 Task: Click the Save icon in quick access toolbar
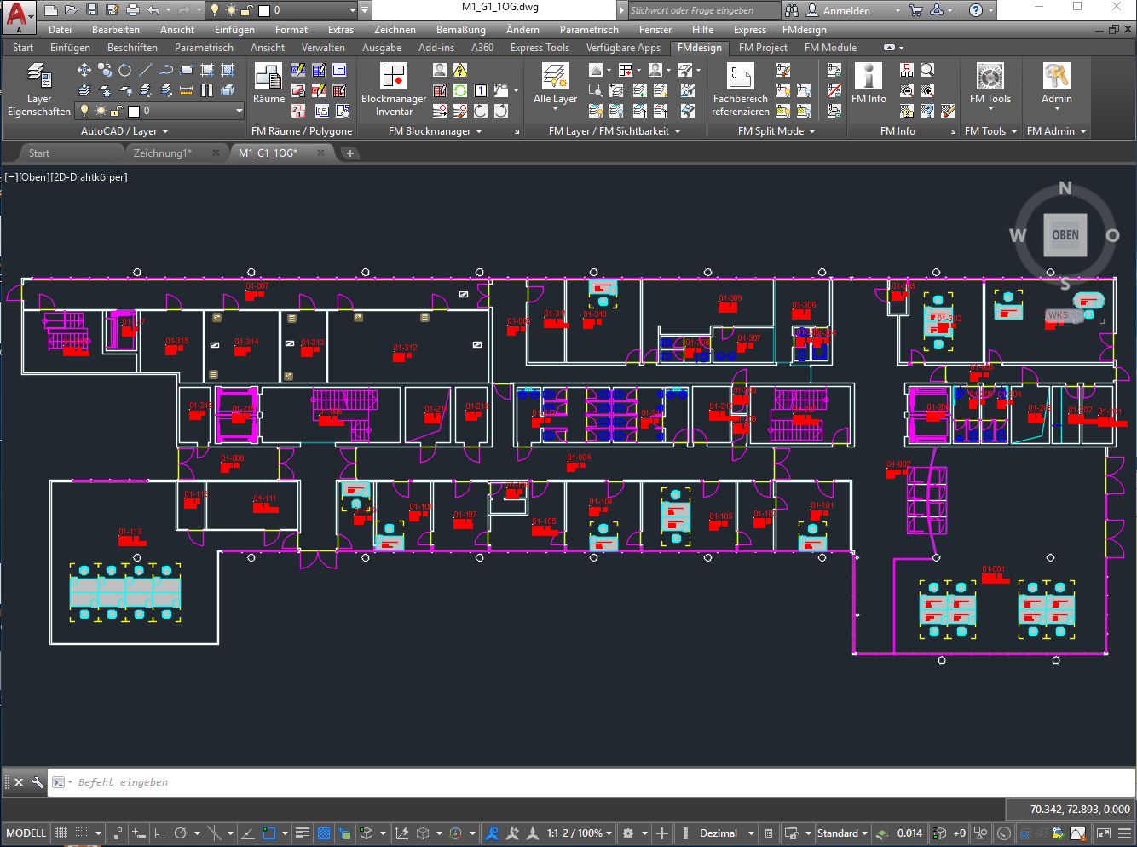[x=92, y=10]
